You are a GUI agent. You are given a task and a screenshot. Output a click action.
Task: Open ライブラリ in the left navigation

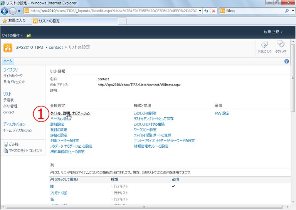(x=10, y=70)
